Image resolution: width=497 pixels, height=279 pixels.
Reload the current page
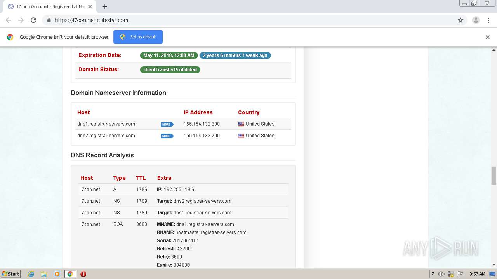pos(33,20)
